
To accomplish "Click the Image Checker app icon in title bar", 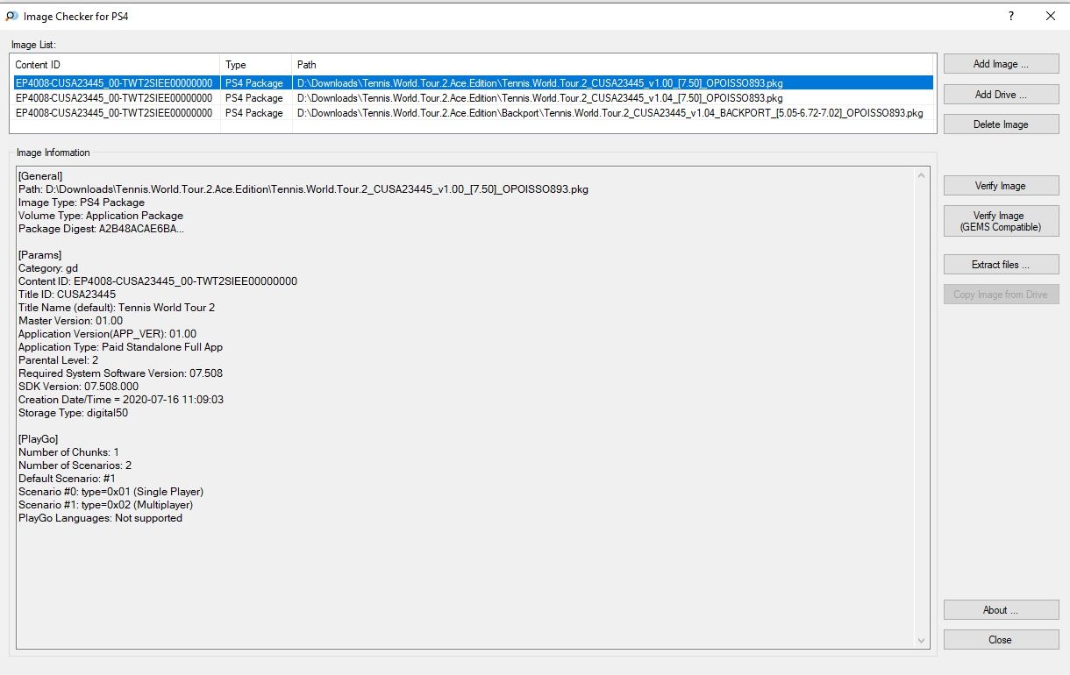I will click(x=12, y=16).
